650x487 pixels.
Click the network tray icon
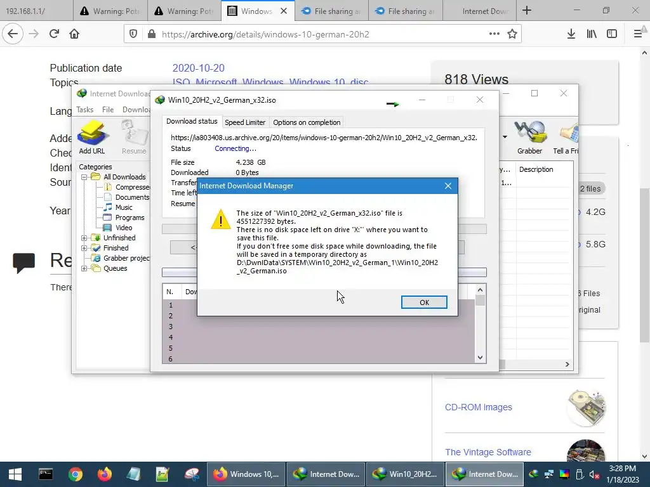coord(549,474)
